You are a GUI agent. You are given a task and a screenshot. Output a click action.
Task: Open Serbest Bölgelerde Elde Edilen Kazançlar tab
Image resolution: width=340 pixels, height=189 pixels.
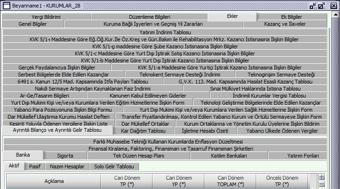pos(64,75)
